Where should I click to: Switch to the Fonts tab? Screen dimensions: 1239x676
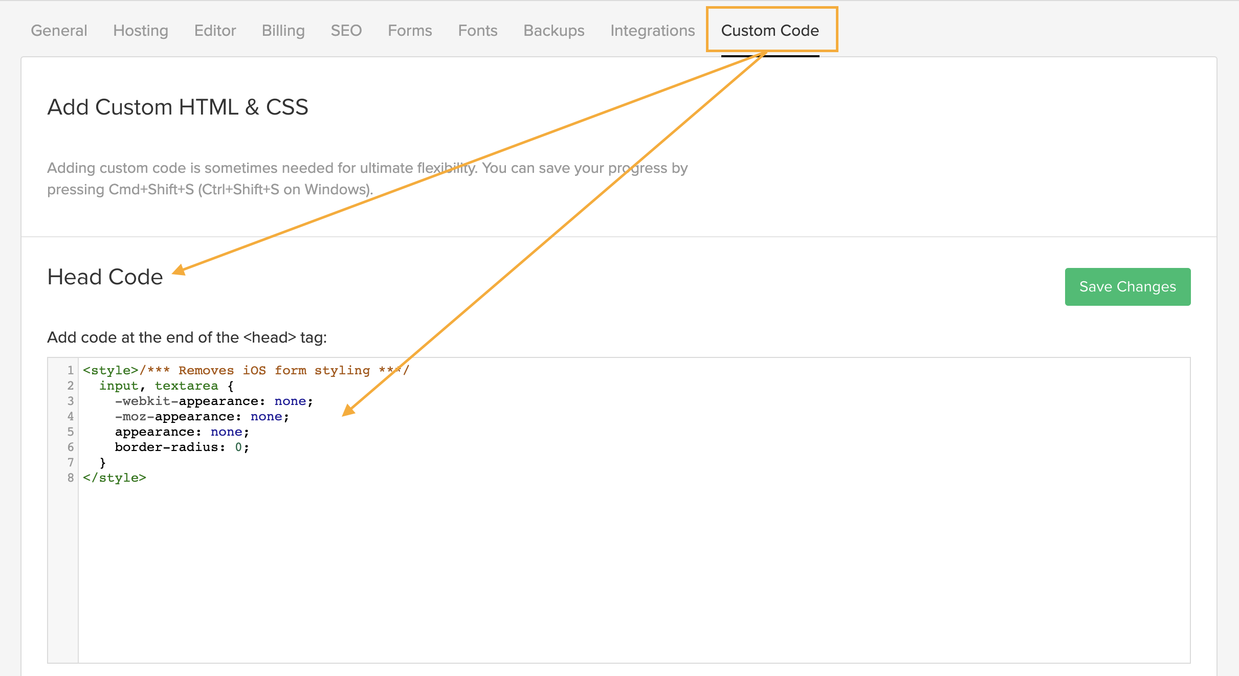point(478,31)
